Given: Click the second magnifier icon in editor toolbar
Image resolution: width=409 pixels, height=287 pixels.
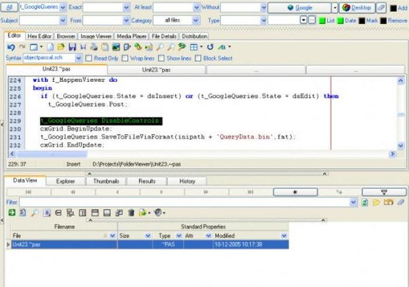Looking at the screenshot, I should (171, 47).
